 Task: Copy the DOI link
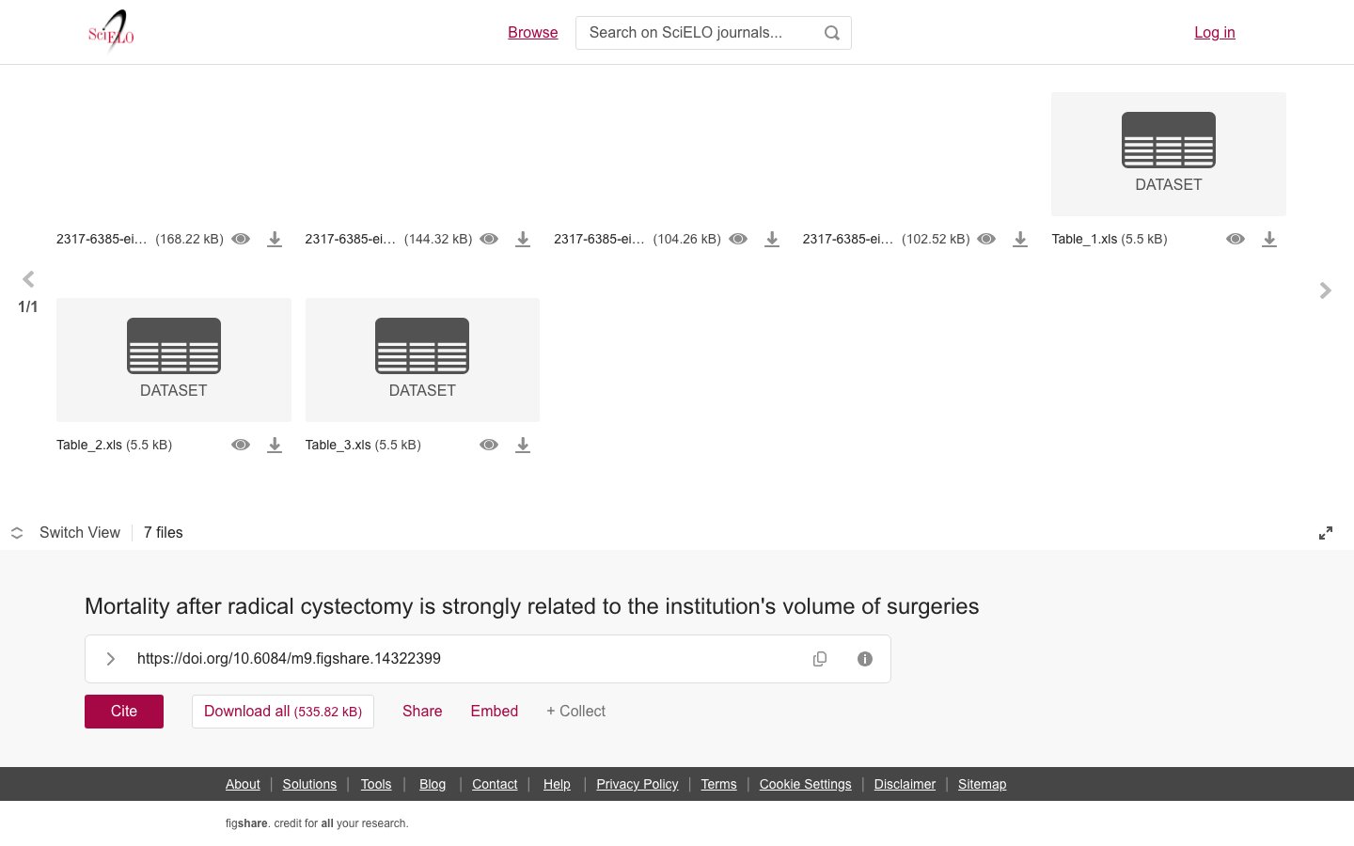(x=820, y=659)
